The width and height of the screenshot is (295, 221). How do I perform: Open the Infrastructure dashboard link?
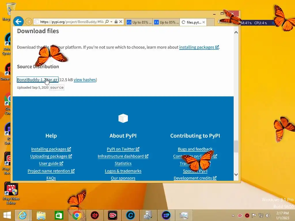point(123,156)
